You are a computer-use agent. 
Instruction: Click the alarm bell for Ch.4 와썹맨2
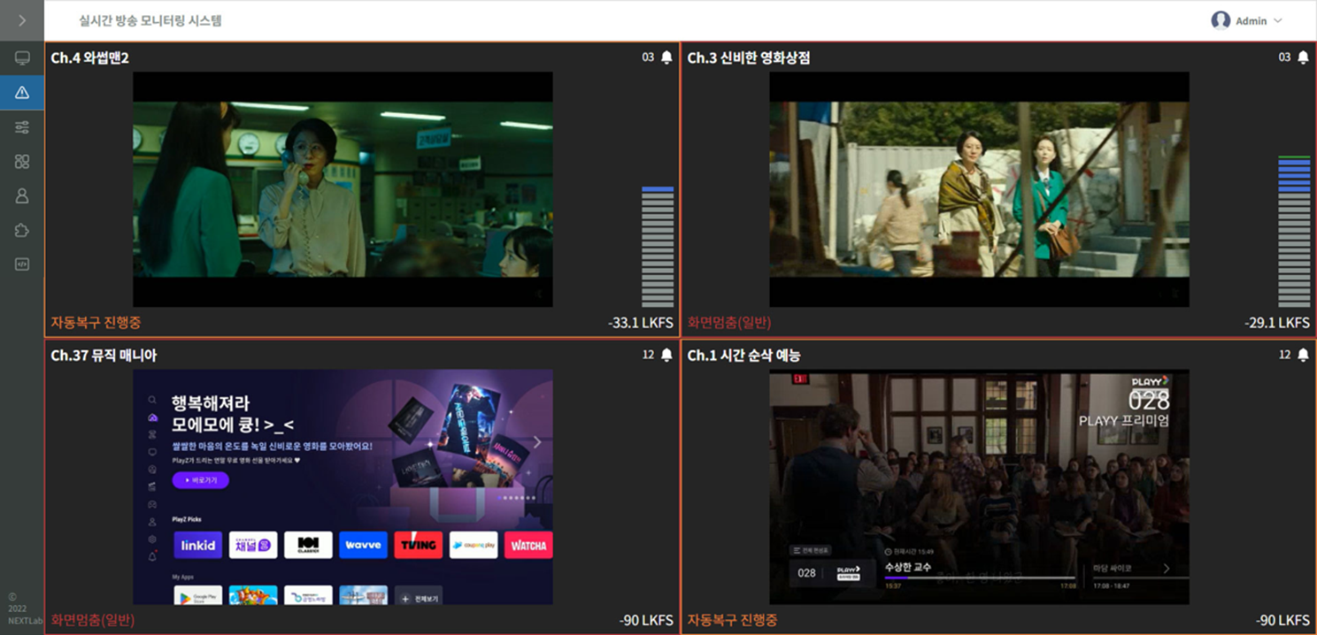(666, 57)
